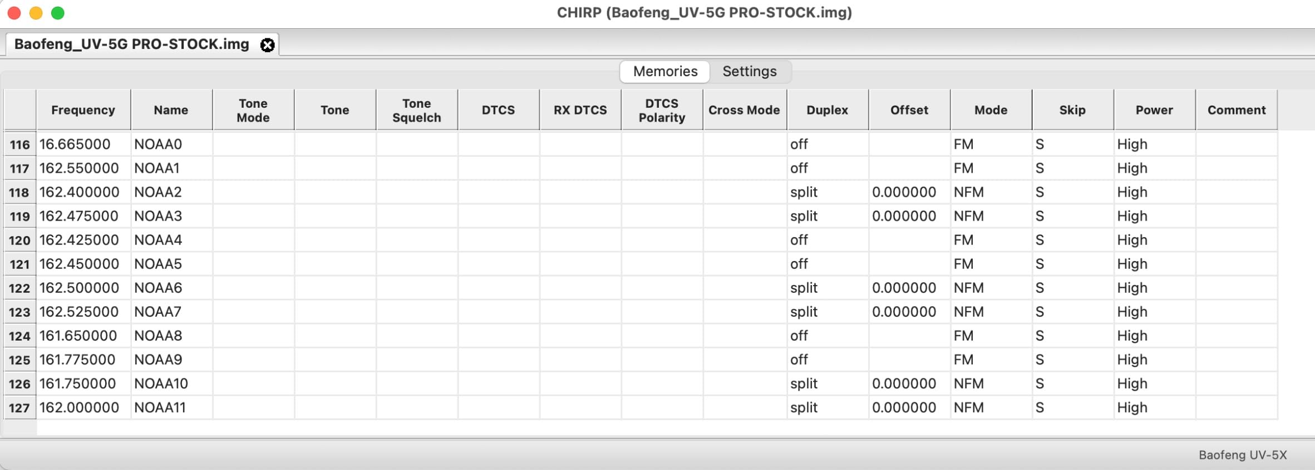The image size is (1315, 470).
Task: Click the Offset cell for NOAA6
Action: tap(909, 288)
